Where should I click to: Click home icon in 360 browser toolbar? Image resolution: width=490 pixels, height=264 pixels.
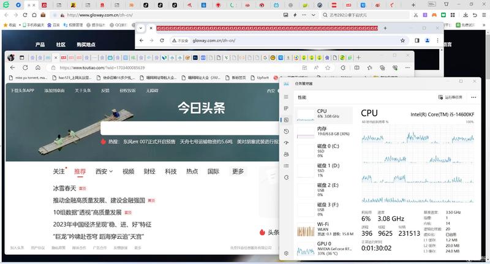pyautogui.click(x=34, y=15)
